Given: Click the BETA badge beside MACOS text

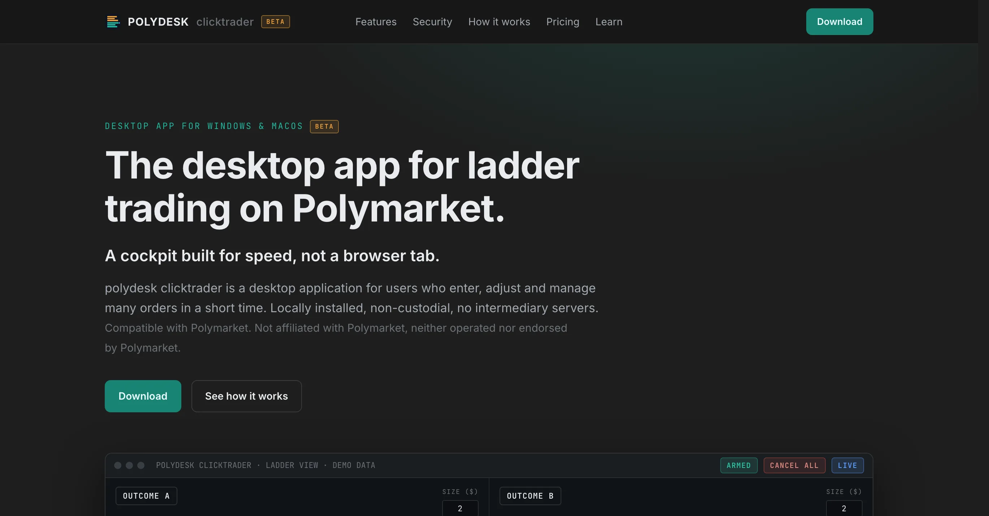Looking at the screenshot, I should tap(324, 126).
